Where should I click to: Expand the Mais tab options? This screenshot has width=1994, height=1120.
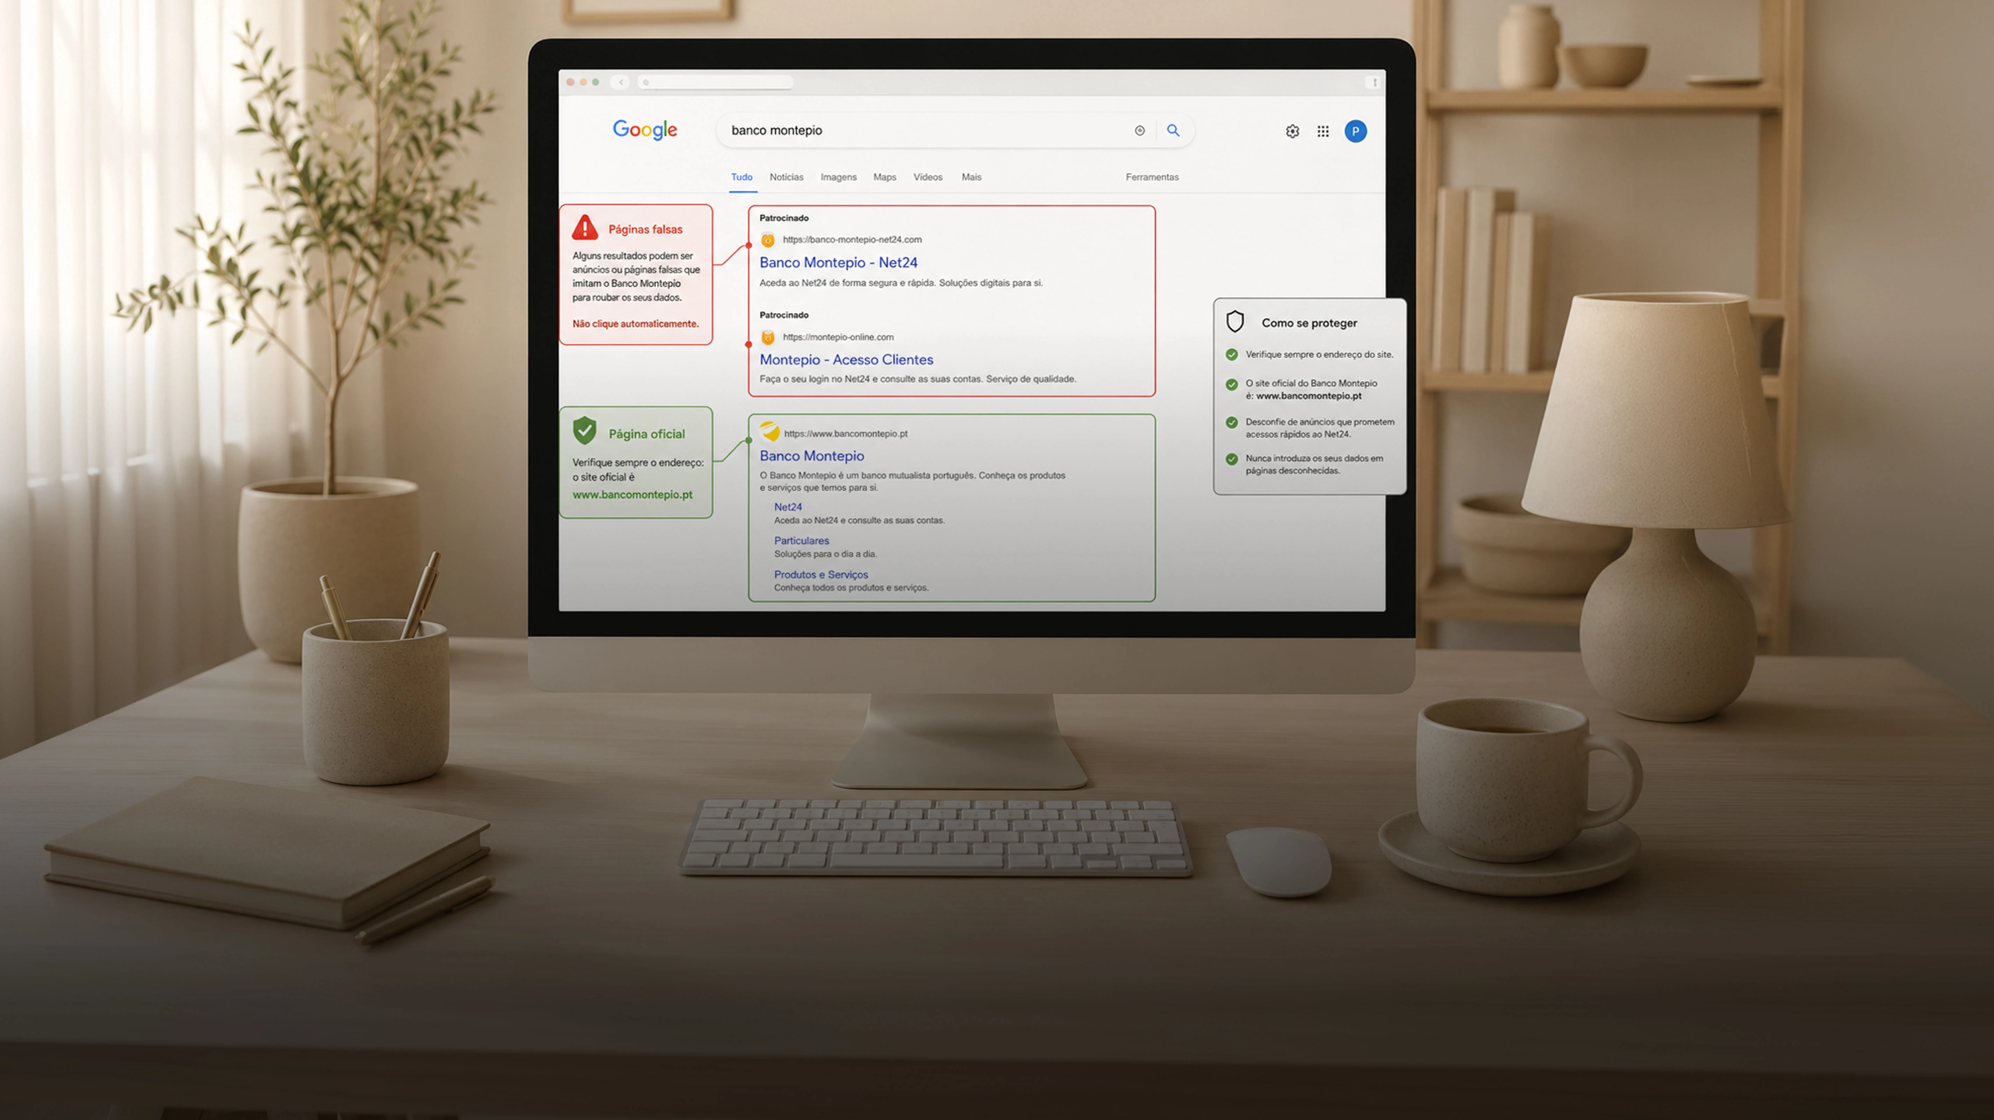pos(971,177)
